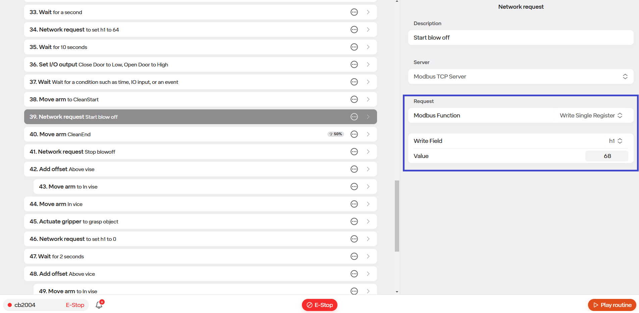Open the Modbus Function Write Single Register dropdown
The height and width of the screenshot is (313, 639).
pos(591,115)
